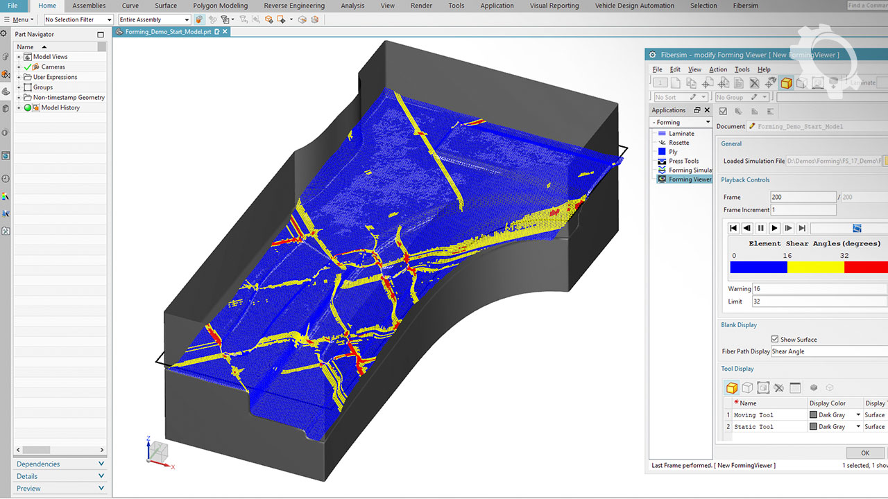The image size is (888, 499).
Task: Select the Press Tools application item
Action: [x=683, y=161]
